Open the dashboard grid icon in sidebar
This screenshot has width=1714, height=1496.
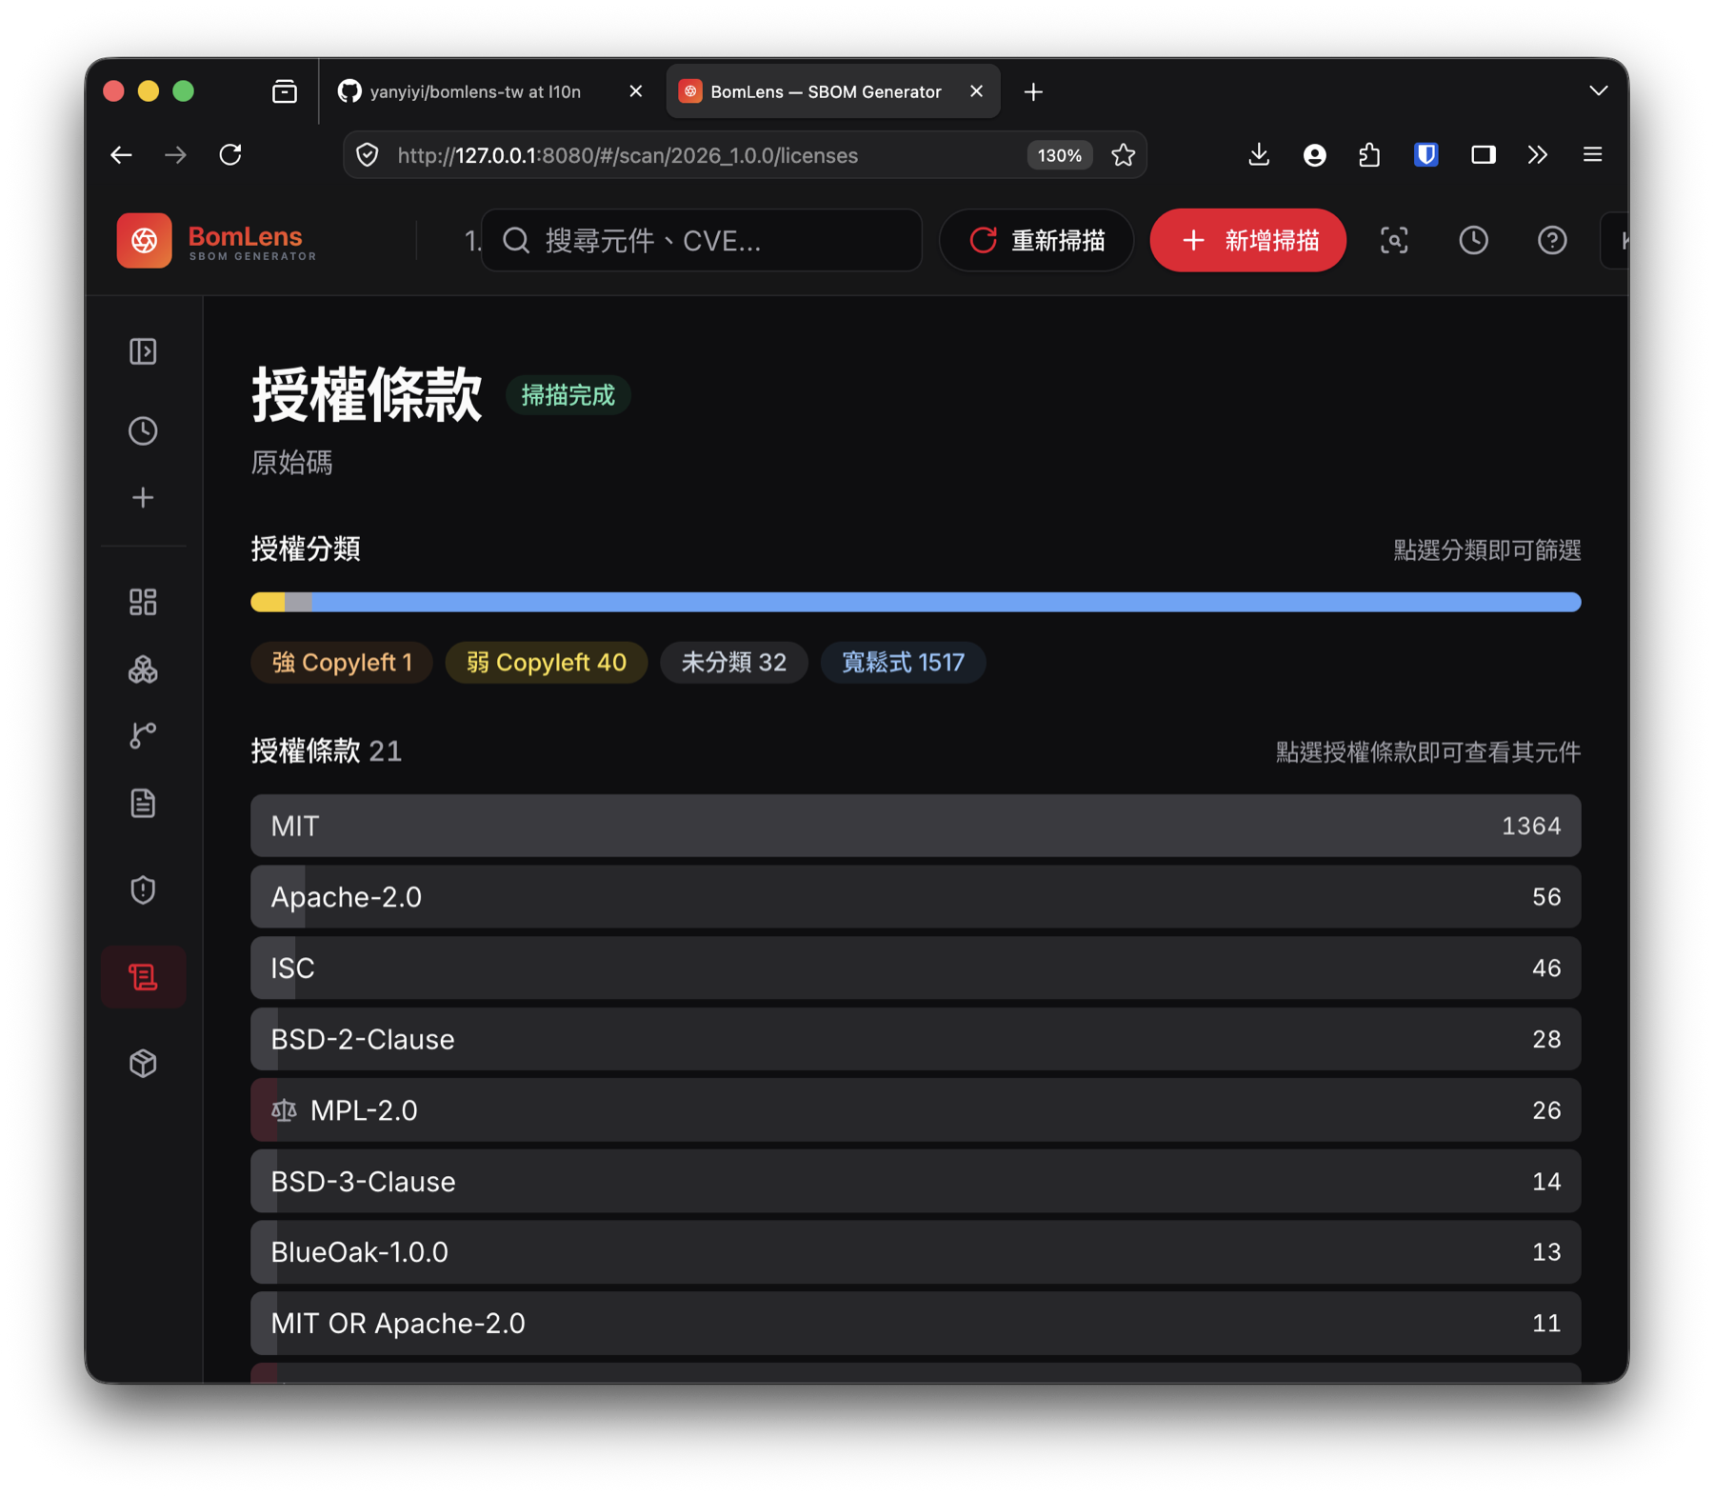(143, 602)
